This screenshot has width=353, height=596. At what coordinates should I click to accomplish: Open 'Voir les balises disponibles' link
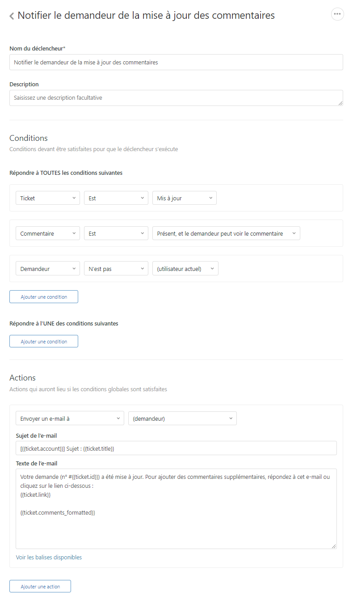click(49, 558)
